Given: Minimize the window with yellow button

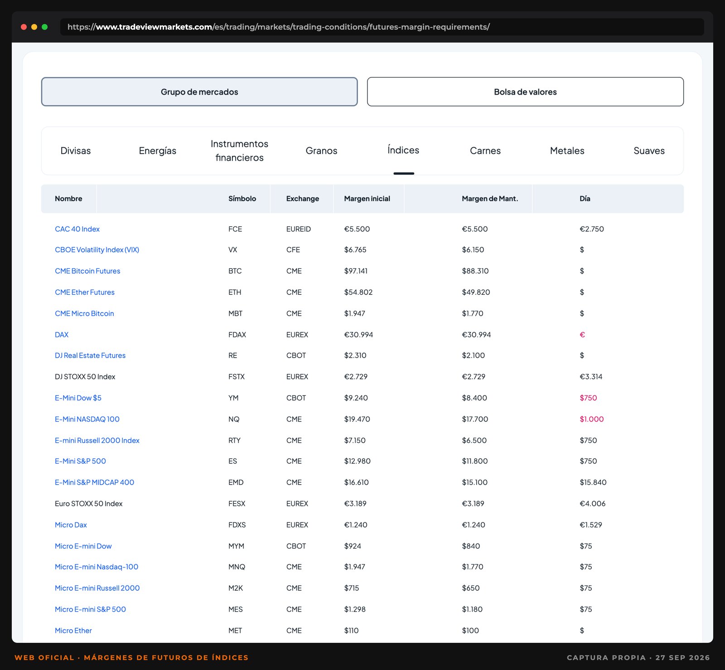Looking at the screenshot, I should pyautogui.click(x=34, y=27).
